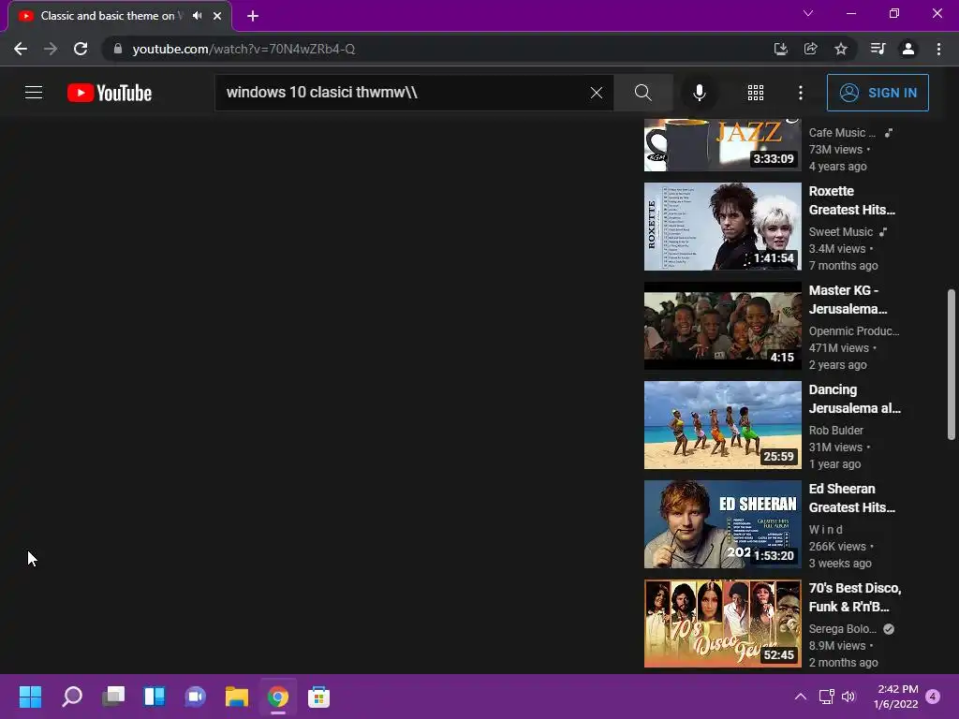Reload the page

pyautogui.click(x=81, y=49)
